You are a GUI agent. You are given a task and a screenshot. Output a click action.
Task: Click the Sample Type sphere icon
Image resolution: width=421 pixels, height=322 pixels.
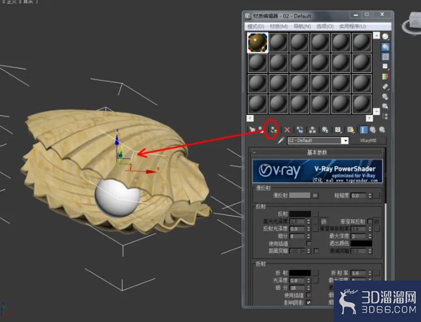tap(386, 37)
